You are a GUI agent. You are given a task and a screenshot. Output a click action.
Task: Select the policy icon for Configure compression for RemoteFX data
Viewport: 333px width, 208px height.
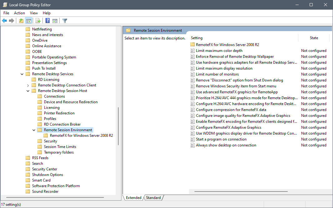point(193,110)
